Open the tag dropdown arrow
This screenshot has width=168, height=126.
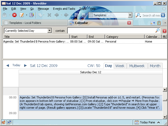click(44, 15)
